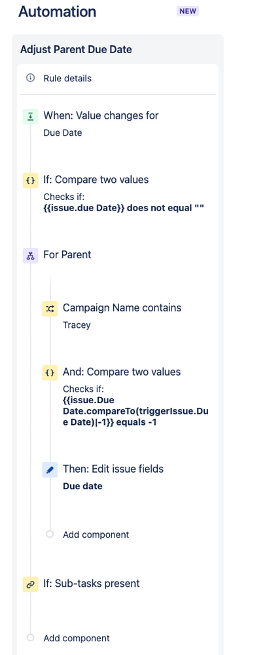The image size is (269, 655).
Task: Add component inside the For Parent branch
Action: (96, 535)
